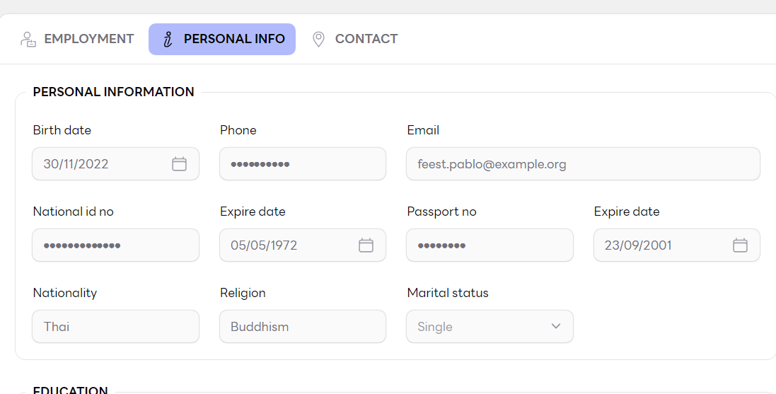Image resolution: width=776 pixels, height=394 pixels.
Task: Click the Religion field showing Buddhism
Action: pos(303,327)
